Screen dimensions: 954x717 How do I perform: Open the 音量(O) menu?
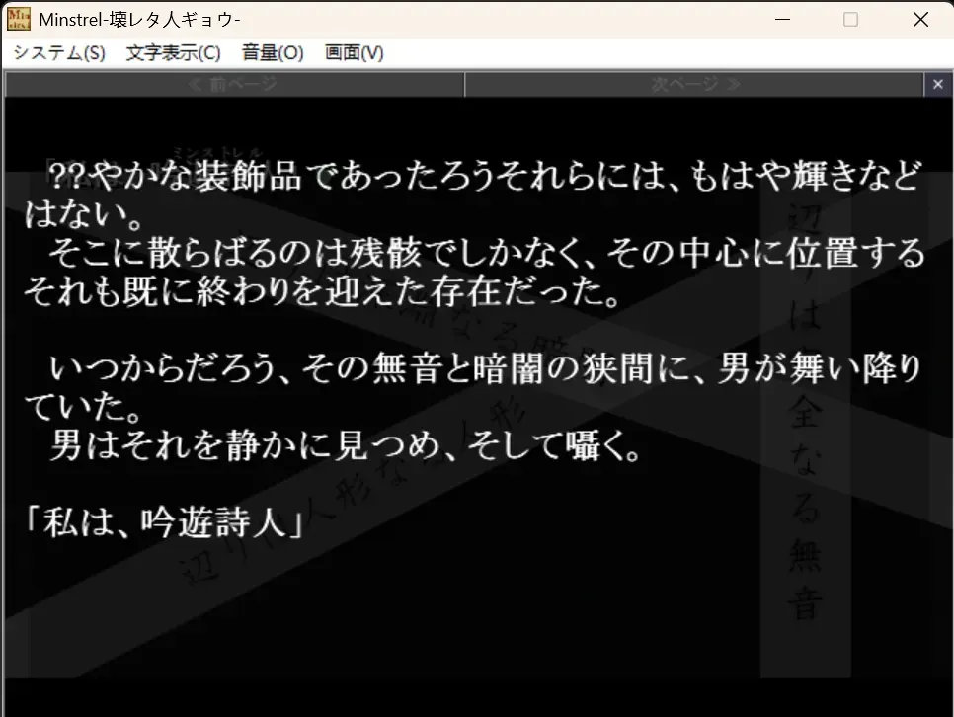click(x=273, y=53)
